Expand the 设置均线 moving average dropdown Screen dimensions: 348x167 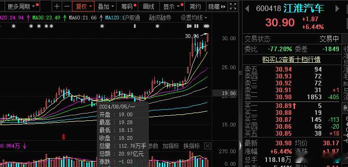pos(194,18)
